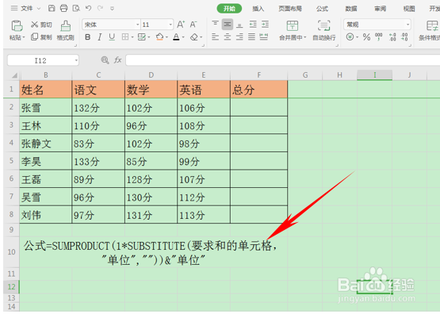Click the fx insert function icon

pyautogui.click(x=117, y=59)
